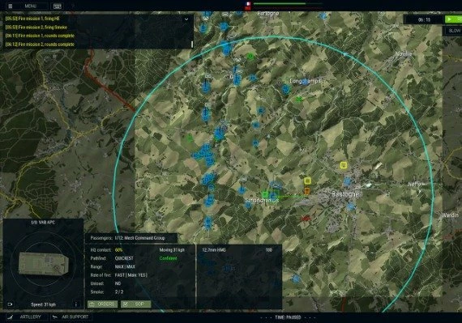
Task: Change the Rate of fire FAST setting
Action: [x=130, y=275]
